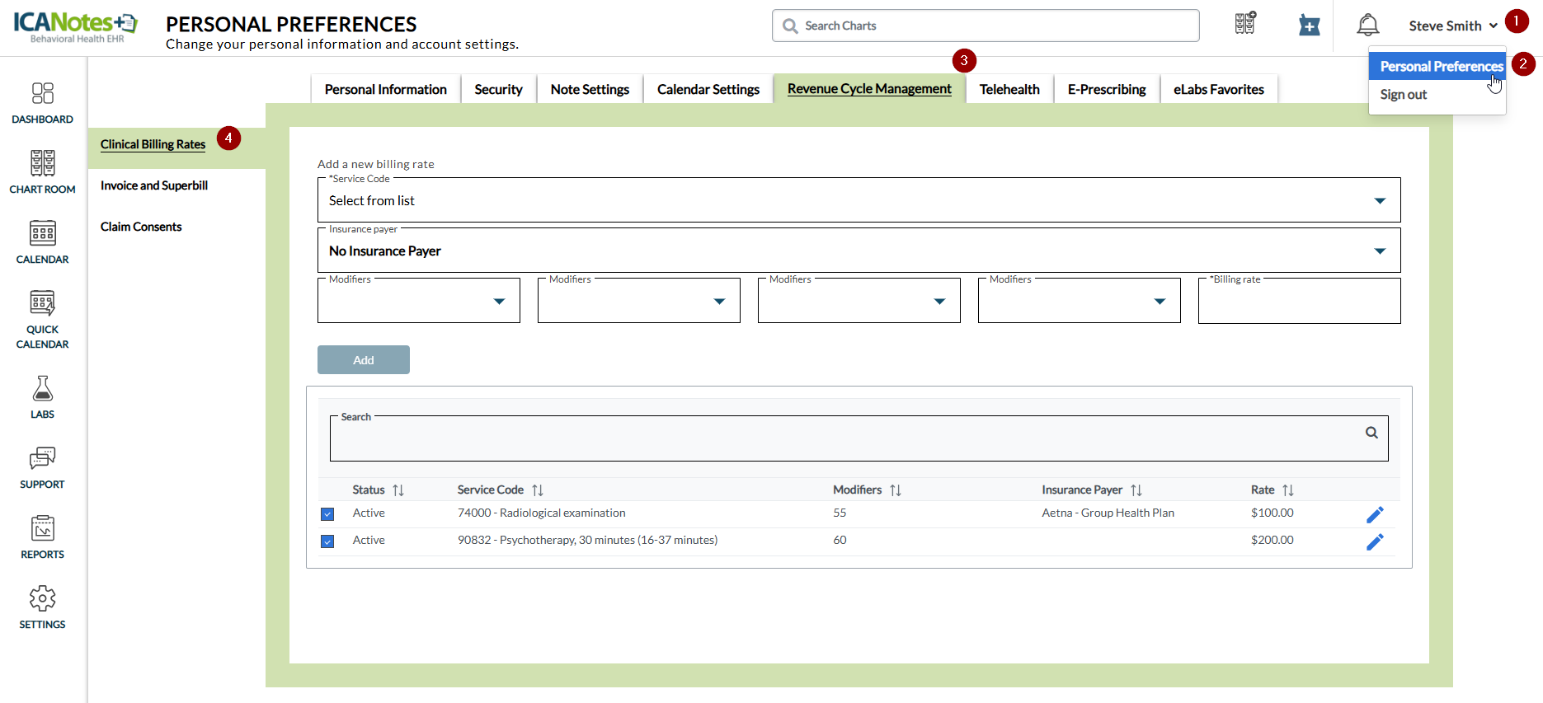Open the Note Settings tab
Image resolution: width=1543 pixels, height=703 pixels.
point(589,89)
